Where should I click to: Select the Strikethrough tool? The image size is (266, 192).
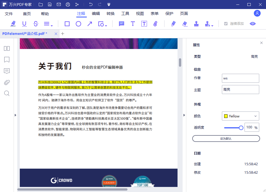36,24
